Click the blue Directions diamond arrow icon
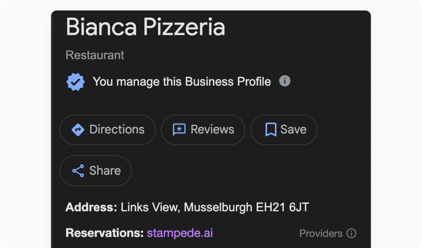The height and width of the screenshot is (248, 422). pyautogui.click(x=78, y=130)
